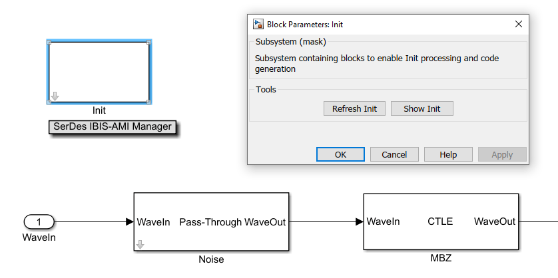This screenshot has width=558, height=278.
Task: Open Help for the Init block
Action: [448, 154]
